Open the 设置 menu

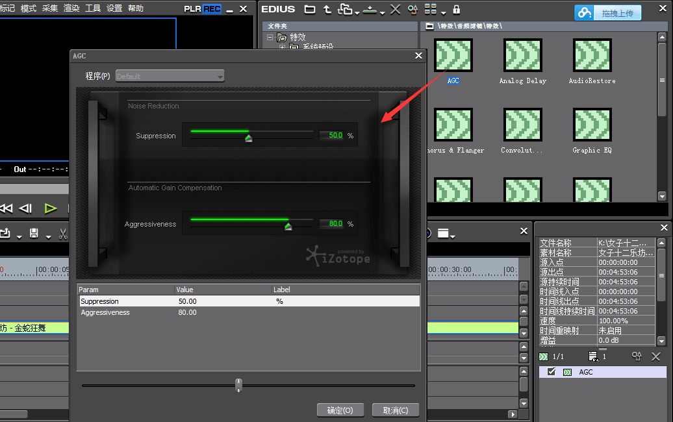[x=114, y=8]
